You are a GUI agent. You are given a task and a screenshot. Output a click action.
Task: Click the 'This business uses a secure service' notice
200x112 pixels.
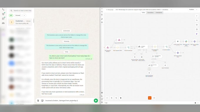pyautogui.click(x=66, y=36)
